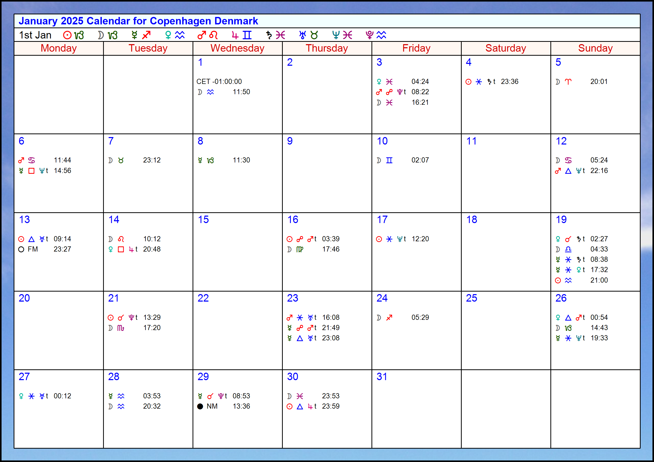Click the Full Moon circle icon on the 13th
This screenshot has width=654, height=462.
click(21, 249)
